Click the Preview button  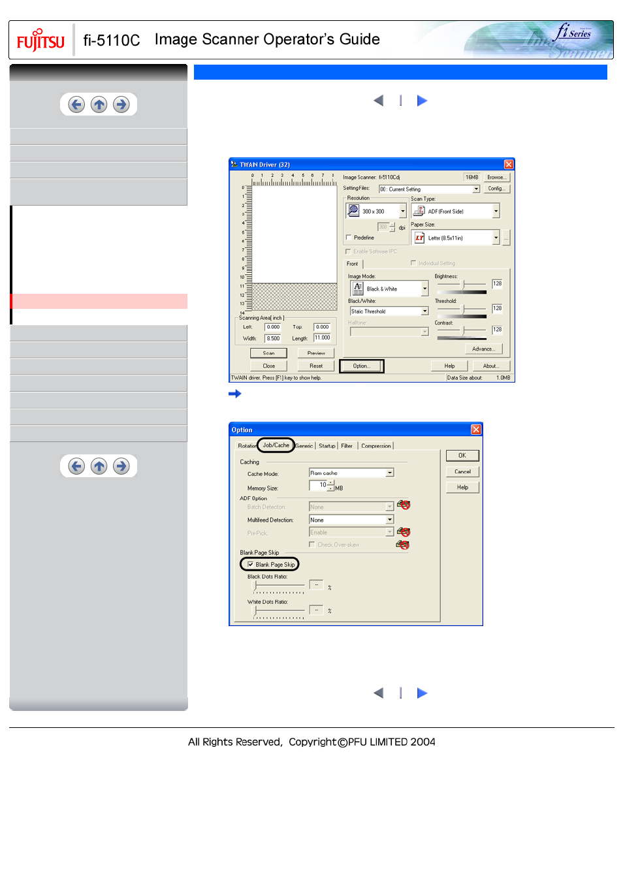pyautogui.click(x=316, y=353)
